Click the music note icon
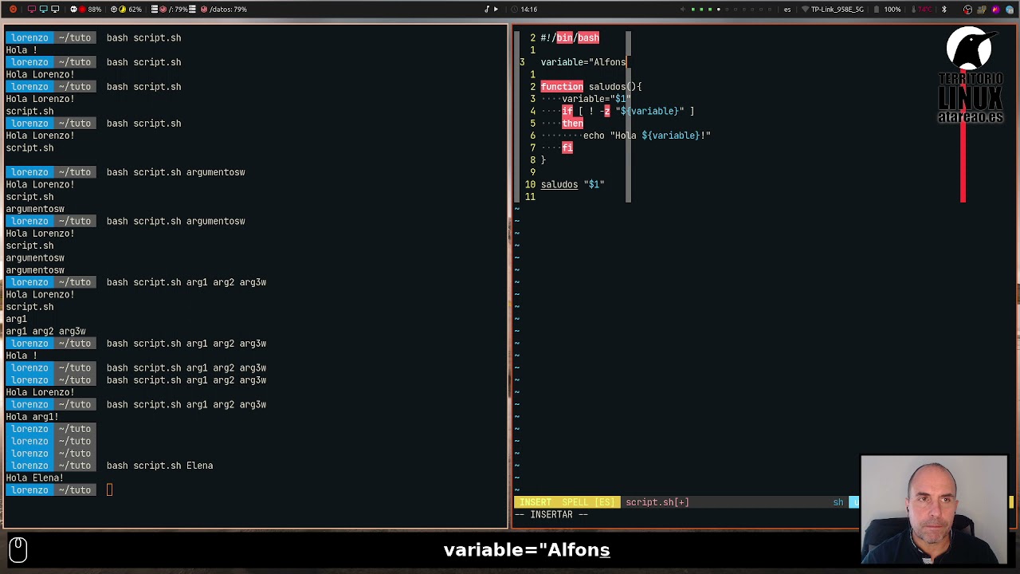1020x574 pixels. pyautogui.click(x=487, y=10)
